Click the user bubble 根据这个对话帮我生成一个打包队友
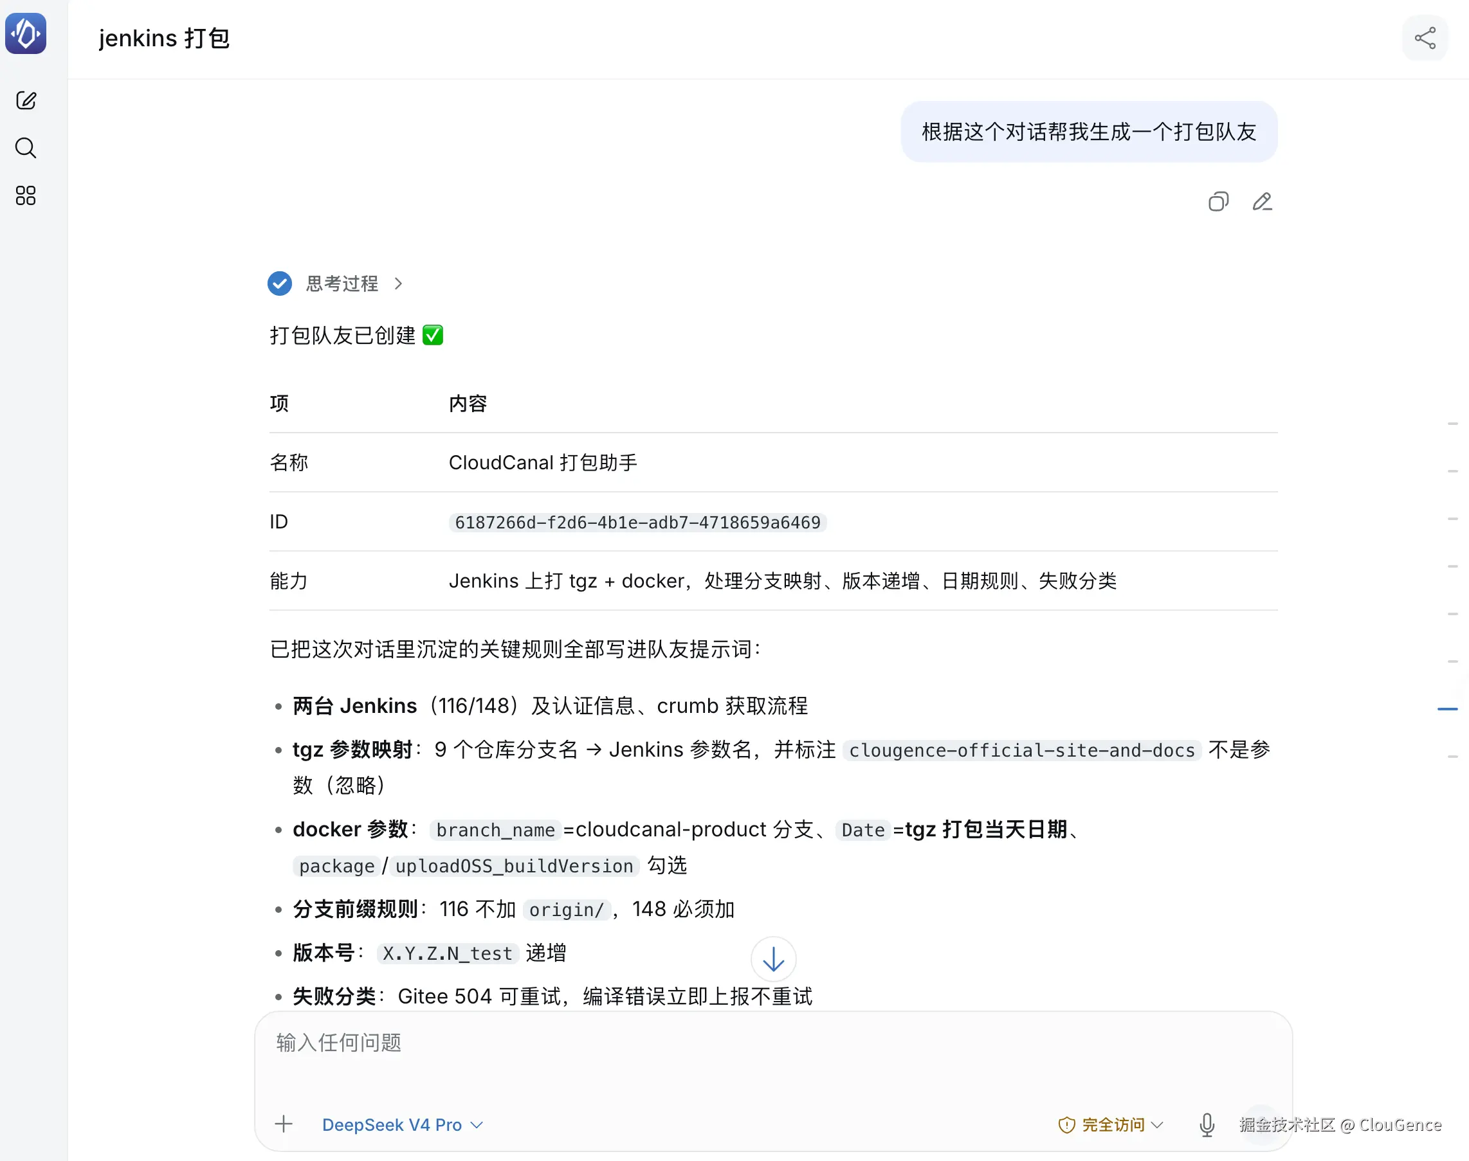The height and width of the screenshot is (1161, 1469). point(1089,132)
